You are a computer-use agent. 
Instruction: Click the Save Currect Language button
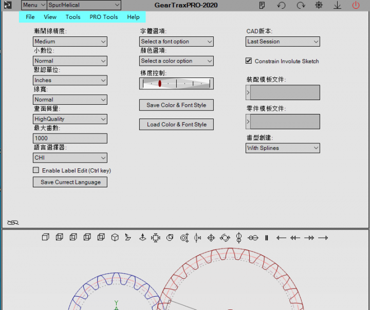(70, 182)
